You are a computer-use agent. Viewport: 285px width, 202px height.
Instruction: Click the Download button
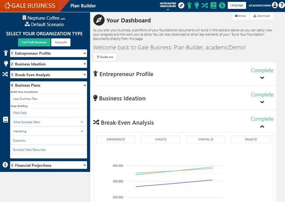261,16
